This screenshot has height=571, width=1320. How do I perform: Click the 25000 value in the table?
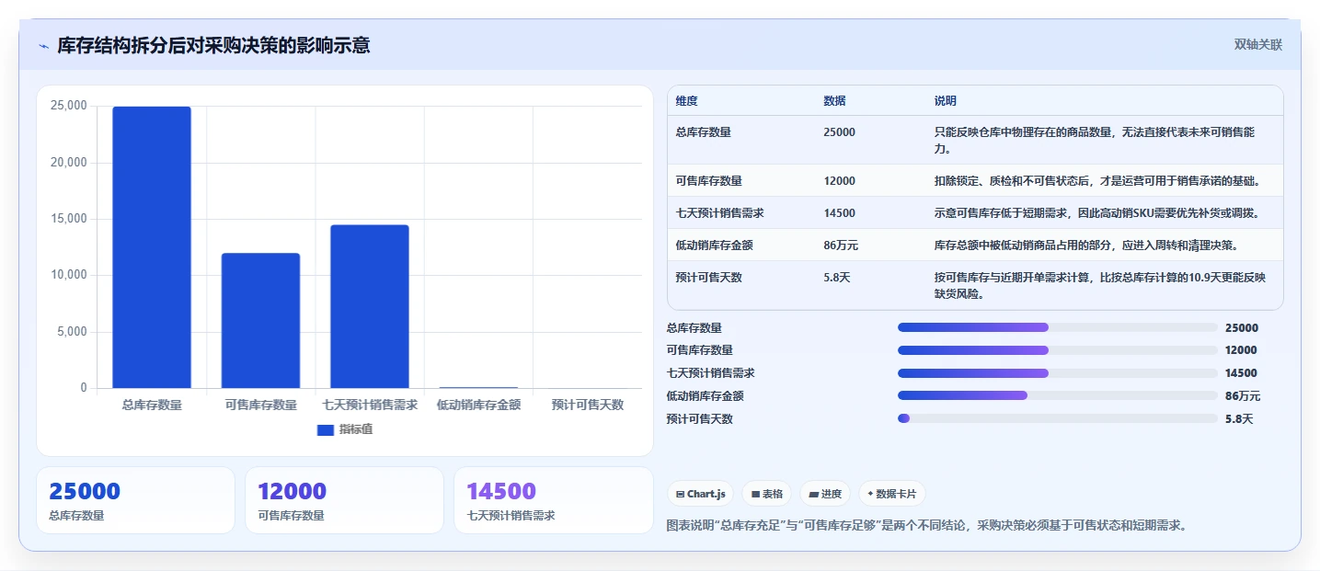pos(840,132)
